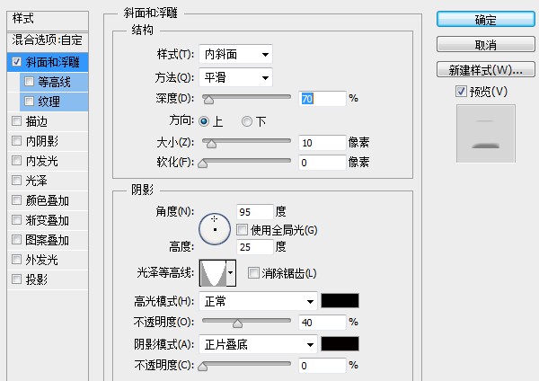
Task: Select 混合选项:自定 in the styles list
Action: (x=48, y=40)
